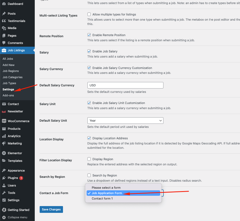Click the Newsletter envelope icon

[x=4, y=111]
